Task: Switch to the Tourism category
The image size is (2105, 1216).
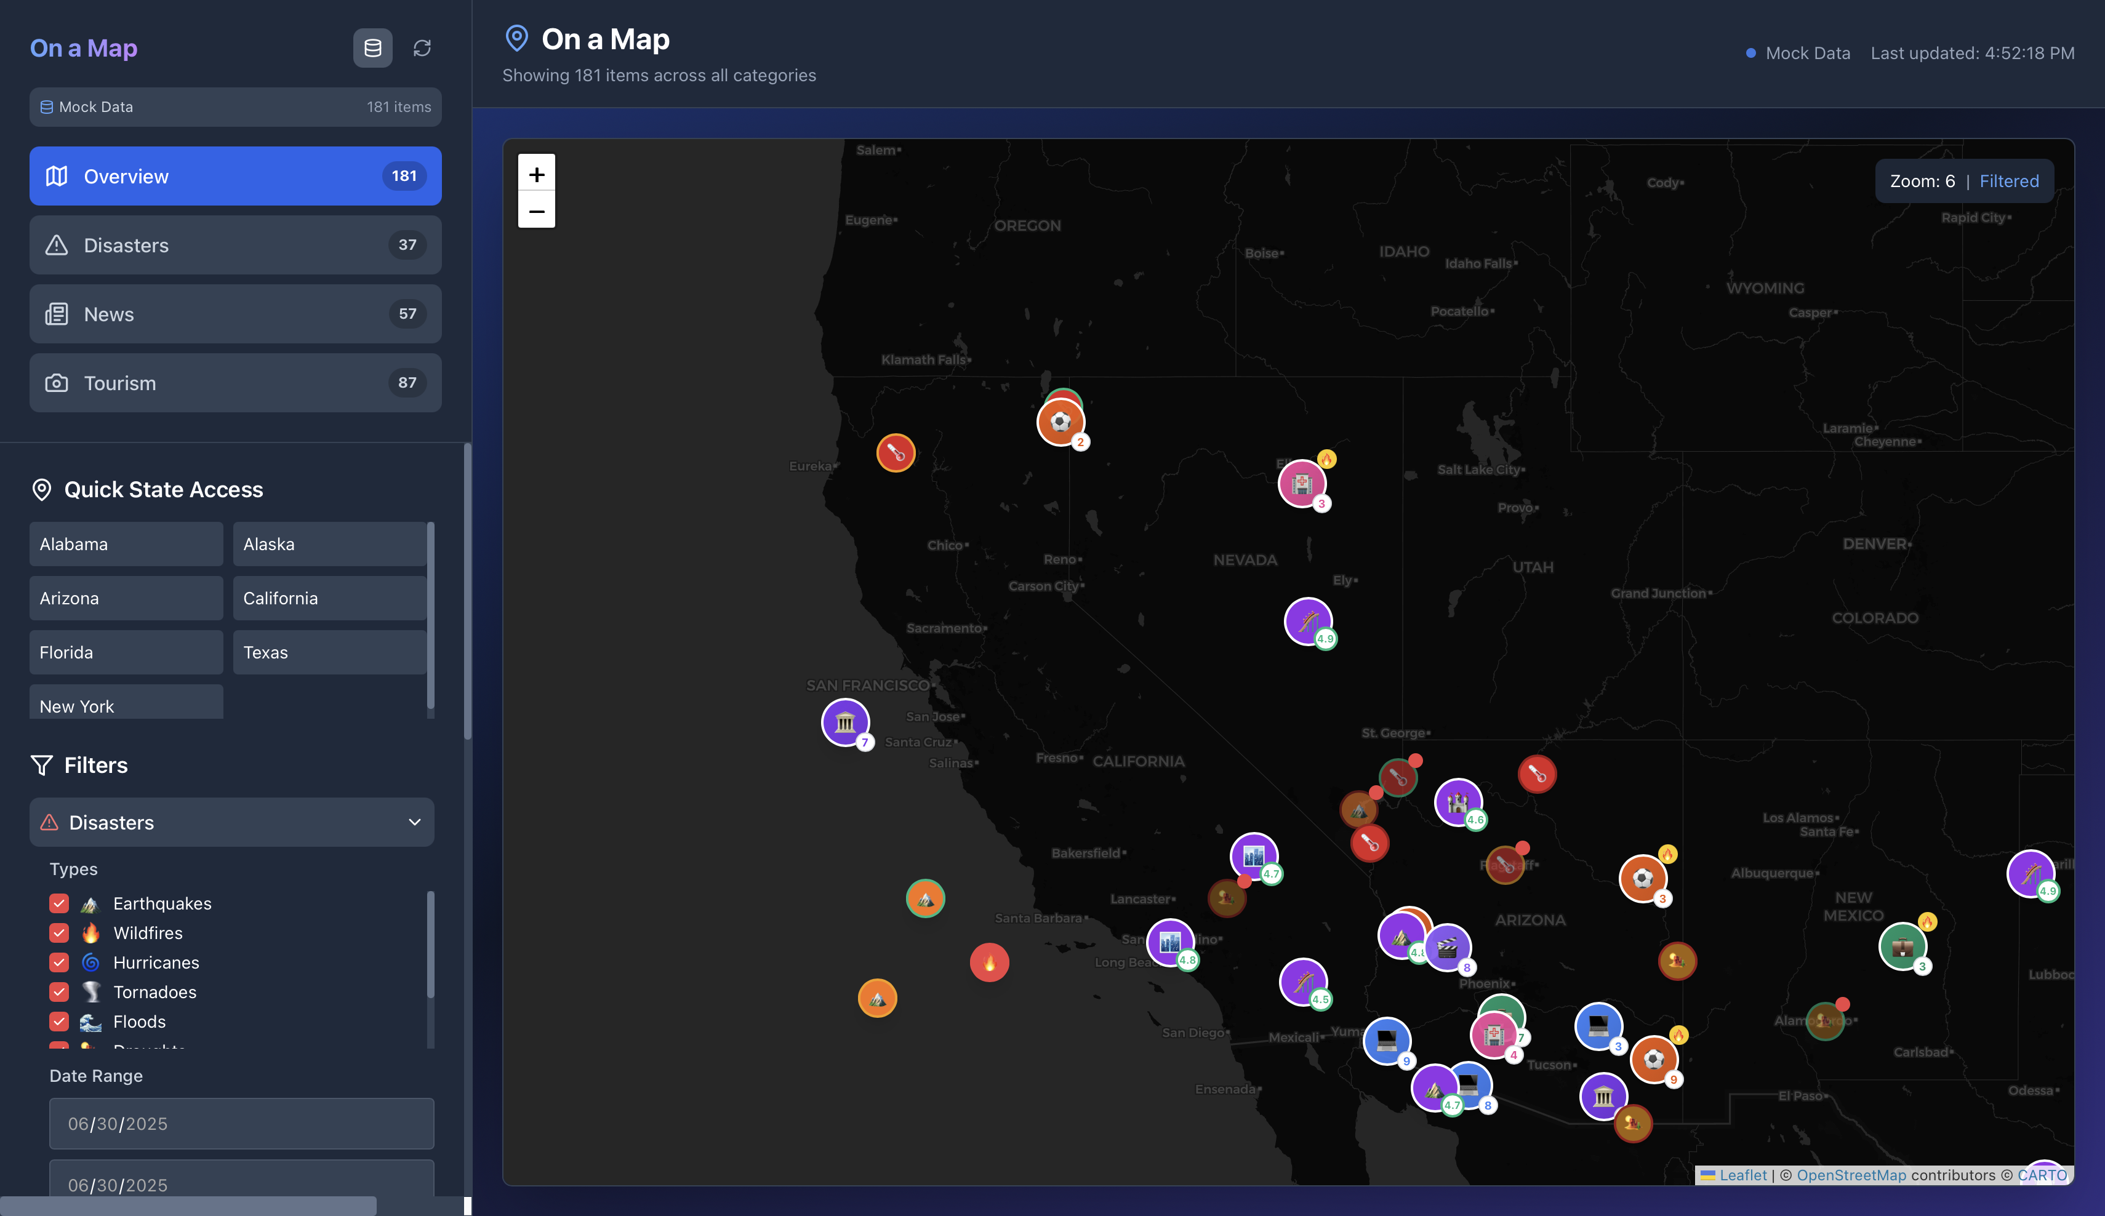Action: tap(236, 383)
